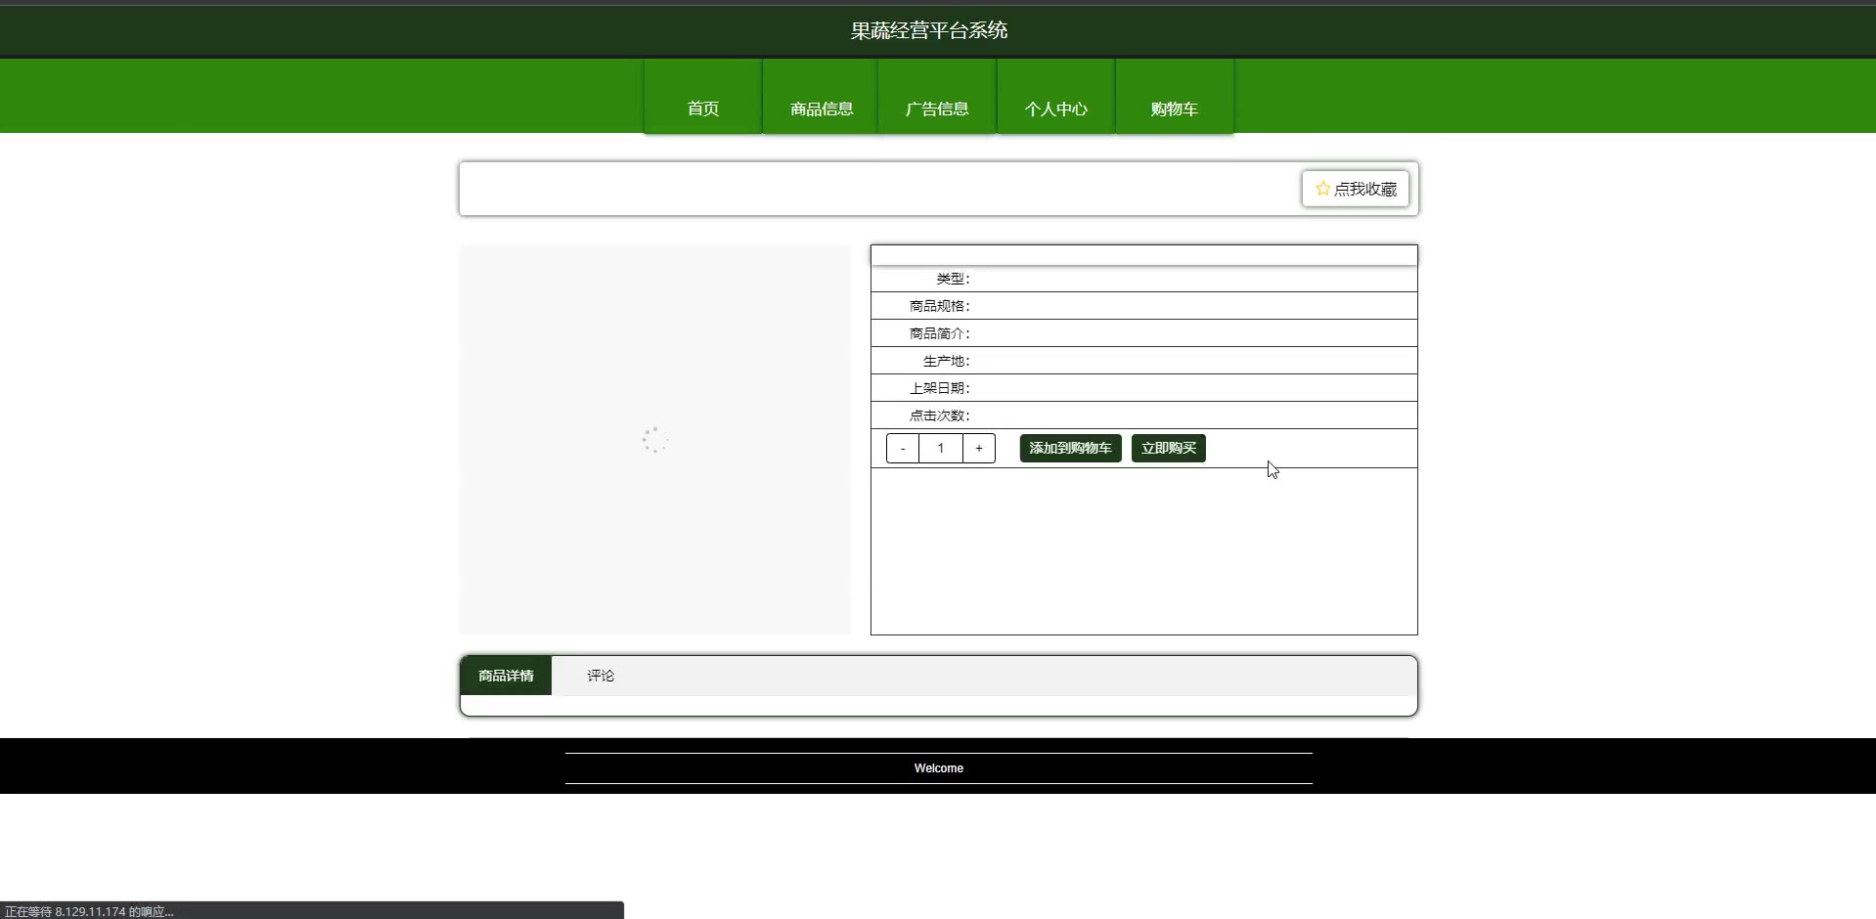
Task: Increase quantity with the plus button
Action: point(978,449)
